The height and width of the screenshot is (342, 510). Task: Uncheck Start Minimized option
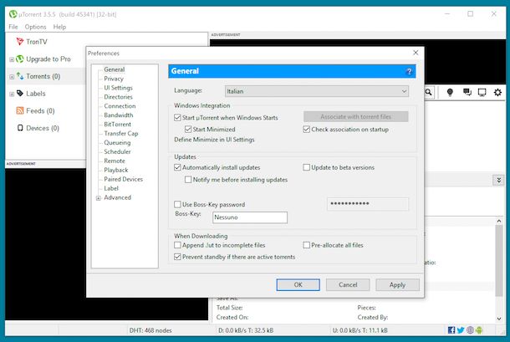point(188,129)
